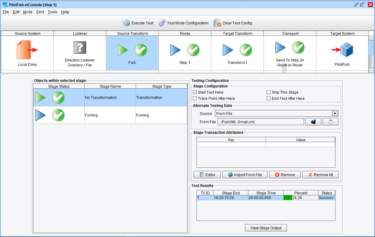Click the TX ID column header
Viewport: 375px width, 237px height.
pyautogui.click(x=205, y=193)
